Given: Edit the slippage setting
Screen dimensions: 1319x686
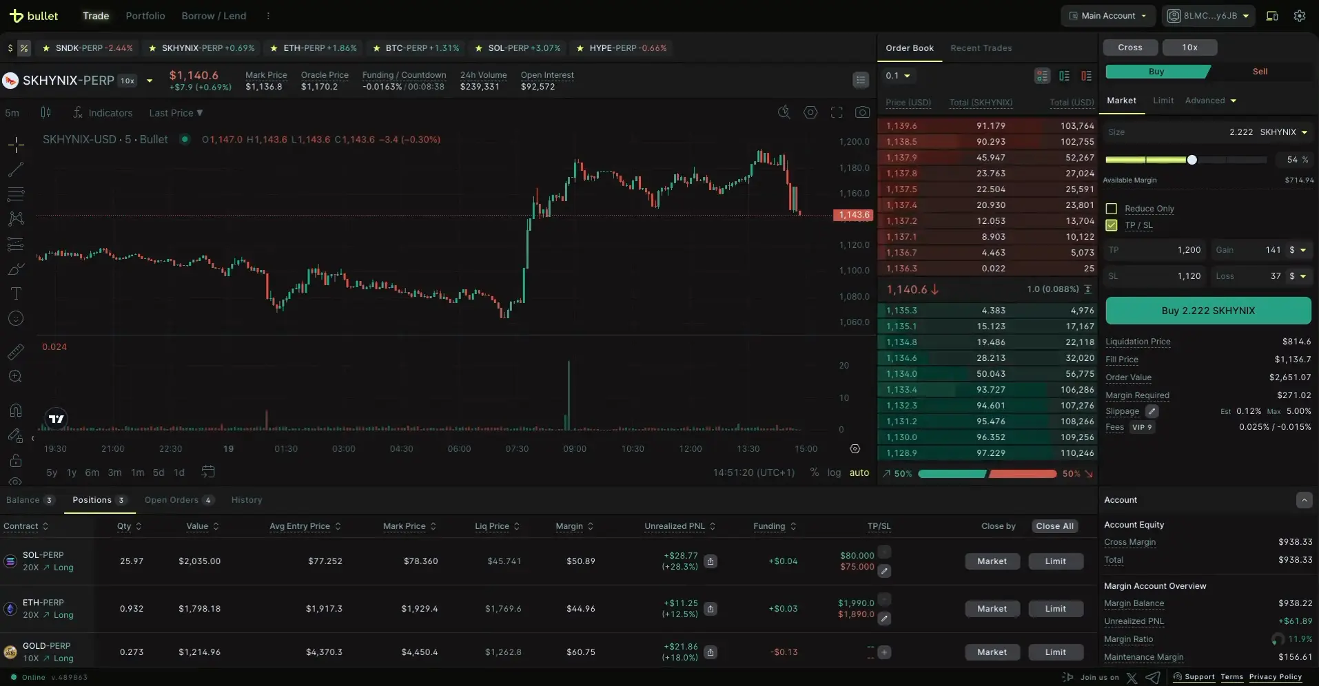Looking at the screenshot, I should [1152, 411].
